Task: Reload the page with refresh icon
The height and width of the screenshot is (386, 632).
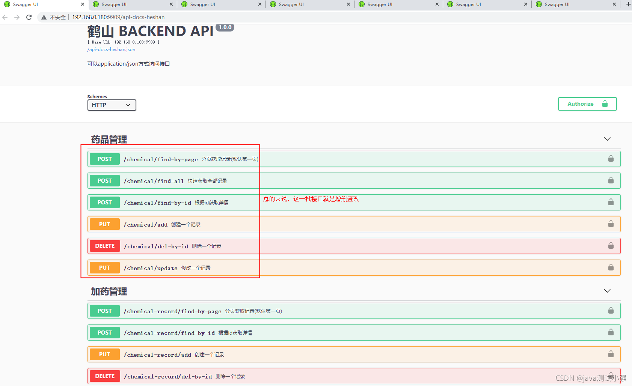Action: click(29, 17)
